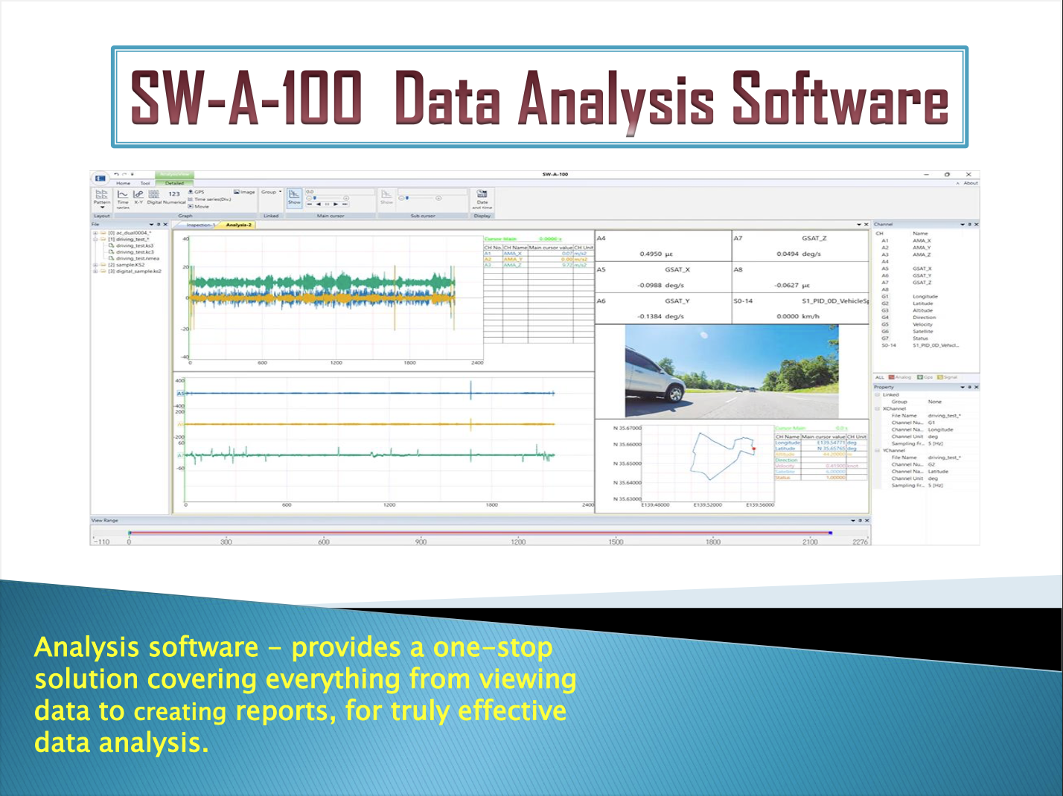Add a Movie panel
The width and height of the screenshot is (1063, 796).
tap(199, 206)
